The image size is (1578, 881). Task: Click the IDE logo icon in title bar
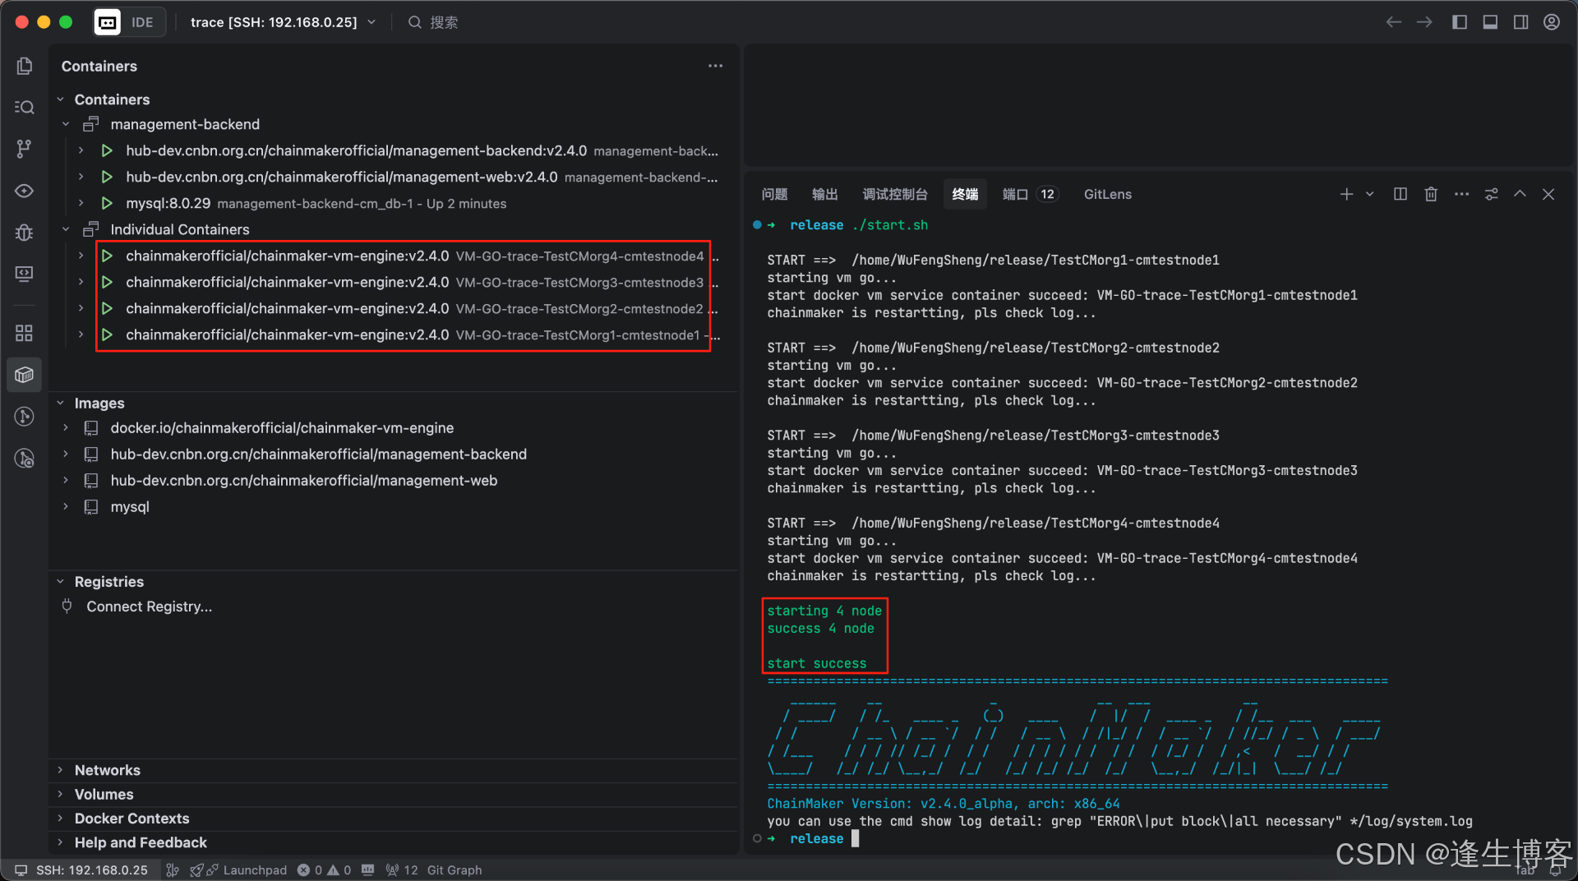coord(108,22)
